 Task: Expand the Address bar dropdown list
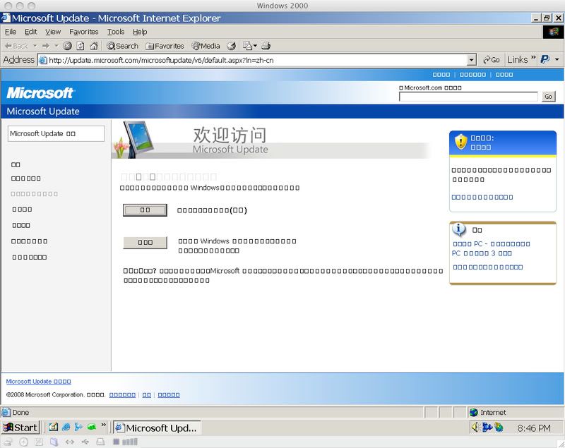tap(471, 60)
